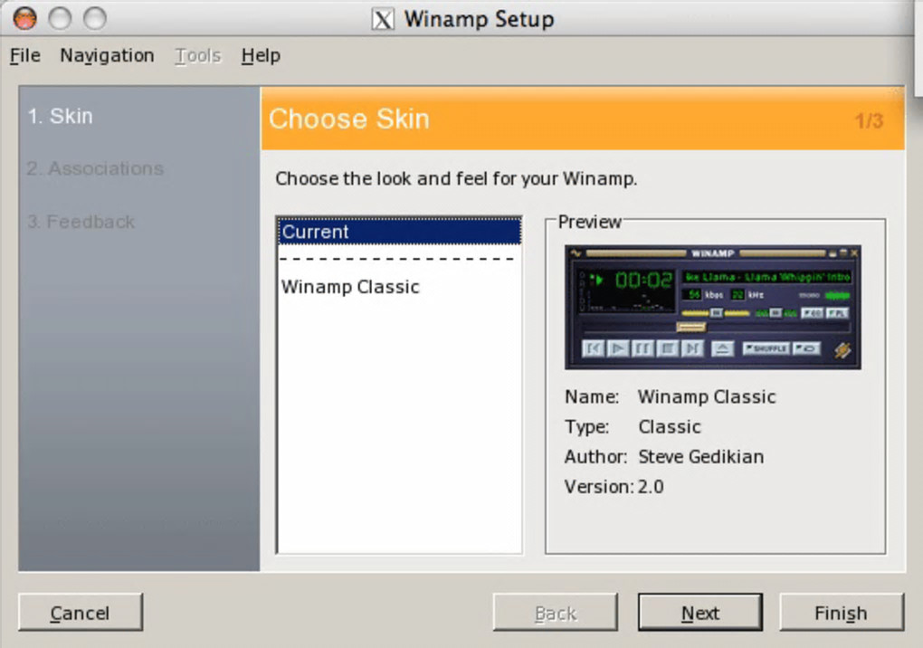Open the greyed-out Tools menu
The width and height of the screenshot is (923, 648).
click(198, 55)
